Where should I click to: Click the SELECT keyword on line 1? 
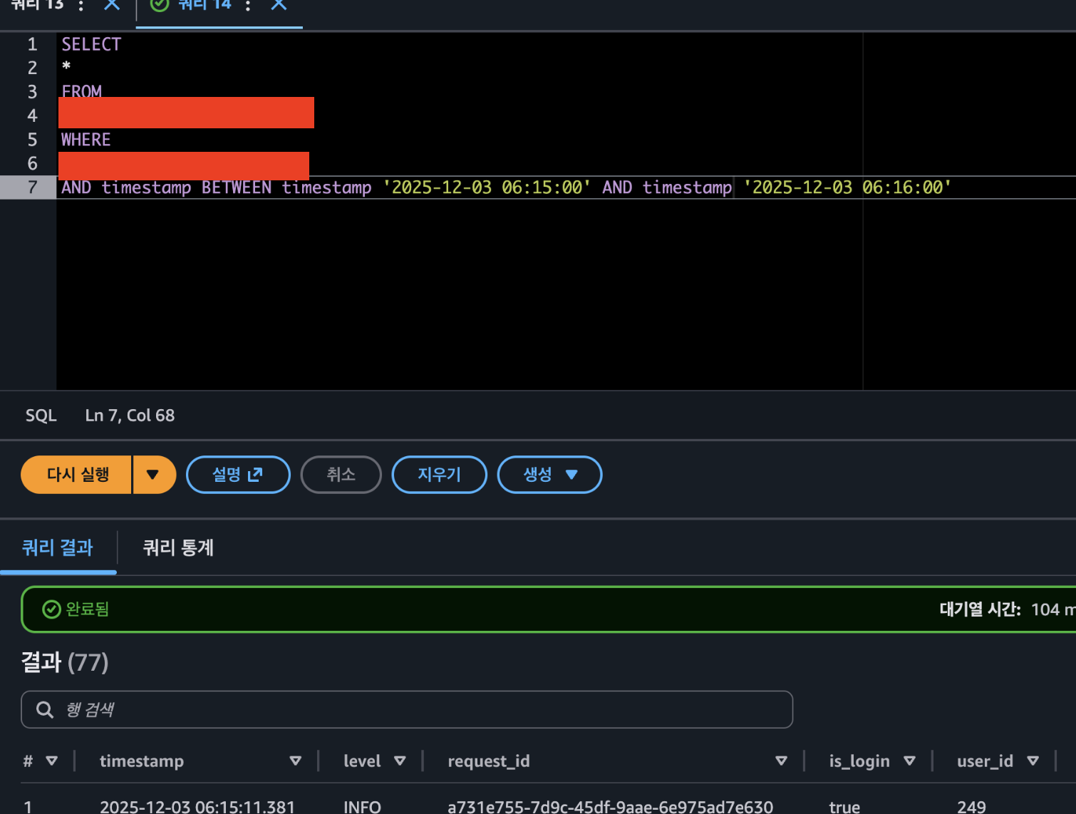click(x=91, y=44)
